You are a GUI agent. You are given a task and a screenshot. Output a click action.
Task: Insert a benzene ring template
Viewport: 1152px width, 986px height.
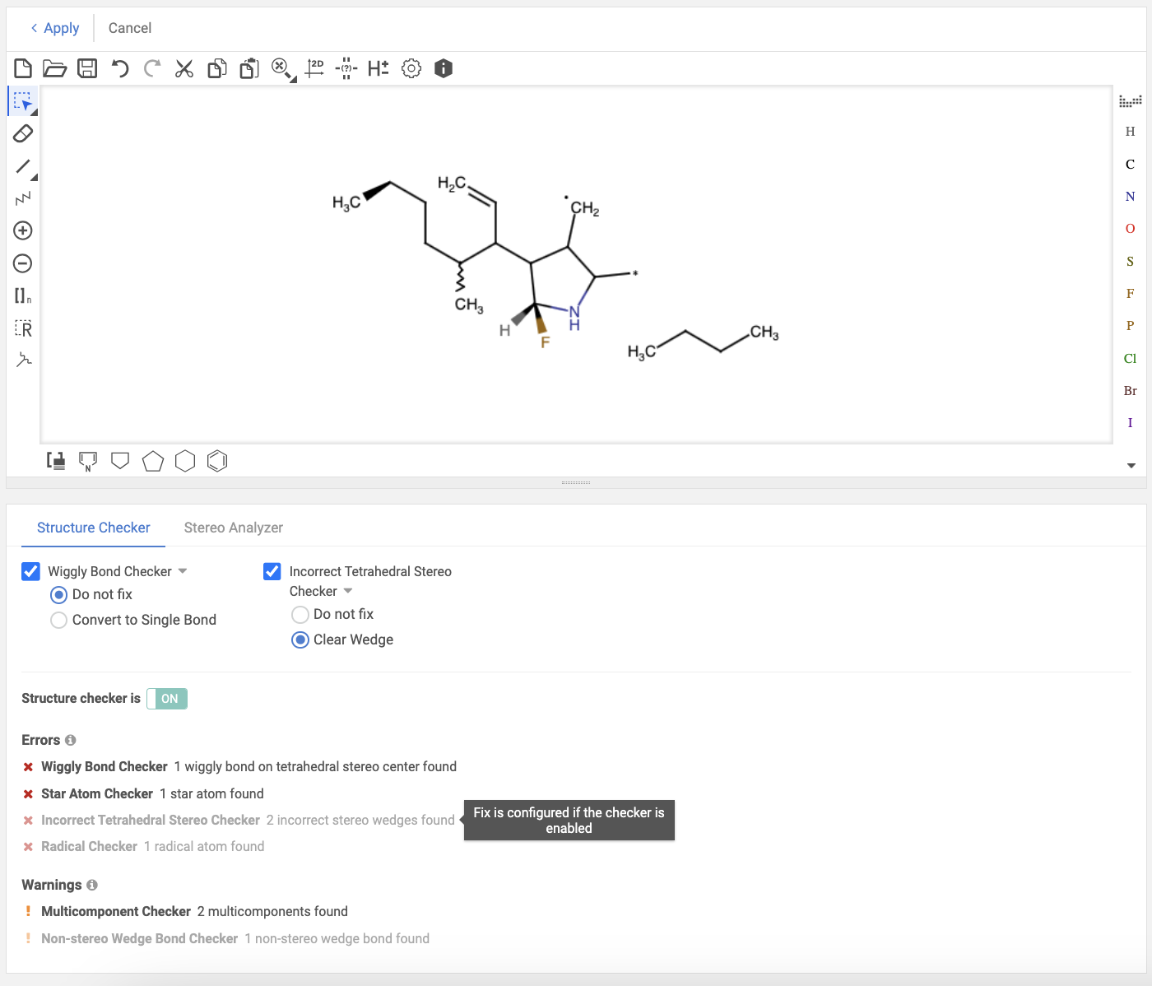pos(217,461)
